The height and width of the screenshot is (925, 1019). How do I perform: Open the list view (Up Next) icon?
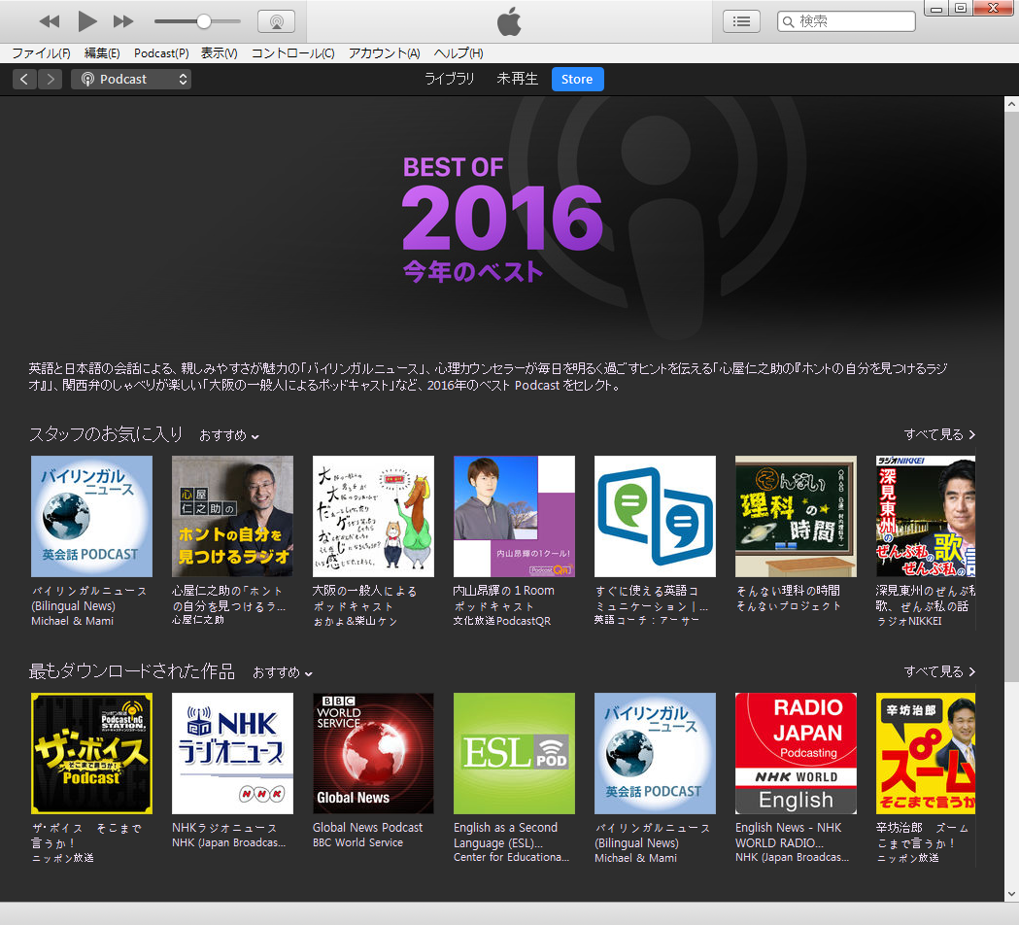(741, 21)
